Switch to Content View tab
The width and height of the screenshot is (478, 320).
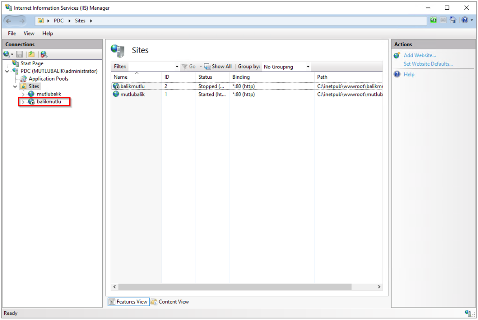tap(170, 302)
